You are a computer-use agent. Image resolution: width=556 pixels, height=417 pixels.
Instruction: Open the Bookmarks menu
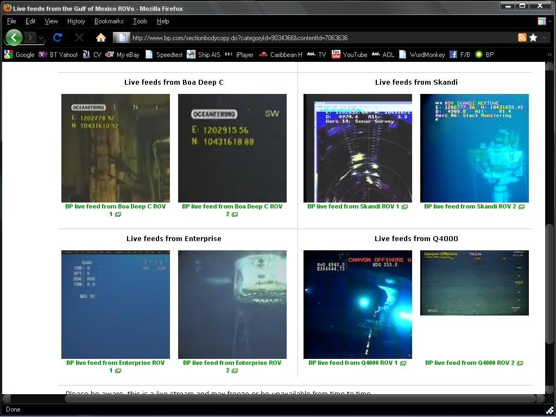coord(109,21)
